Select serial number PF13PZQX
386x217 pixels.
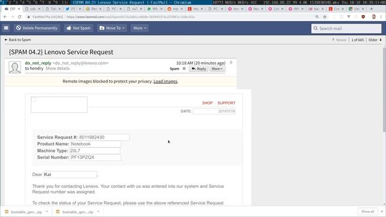(x=95, y=157)
